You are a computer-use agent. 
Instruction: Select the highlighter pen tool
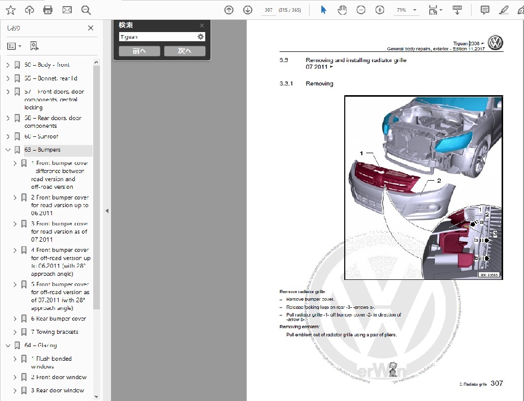pyautogui.click(x=504, y=10)
